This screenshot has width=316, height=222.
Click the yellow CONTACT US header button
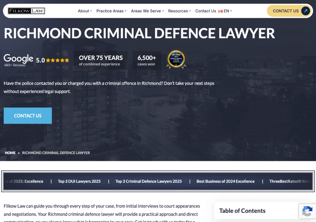coord(289,11)
